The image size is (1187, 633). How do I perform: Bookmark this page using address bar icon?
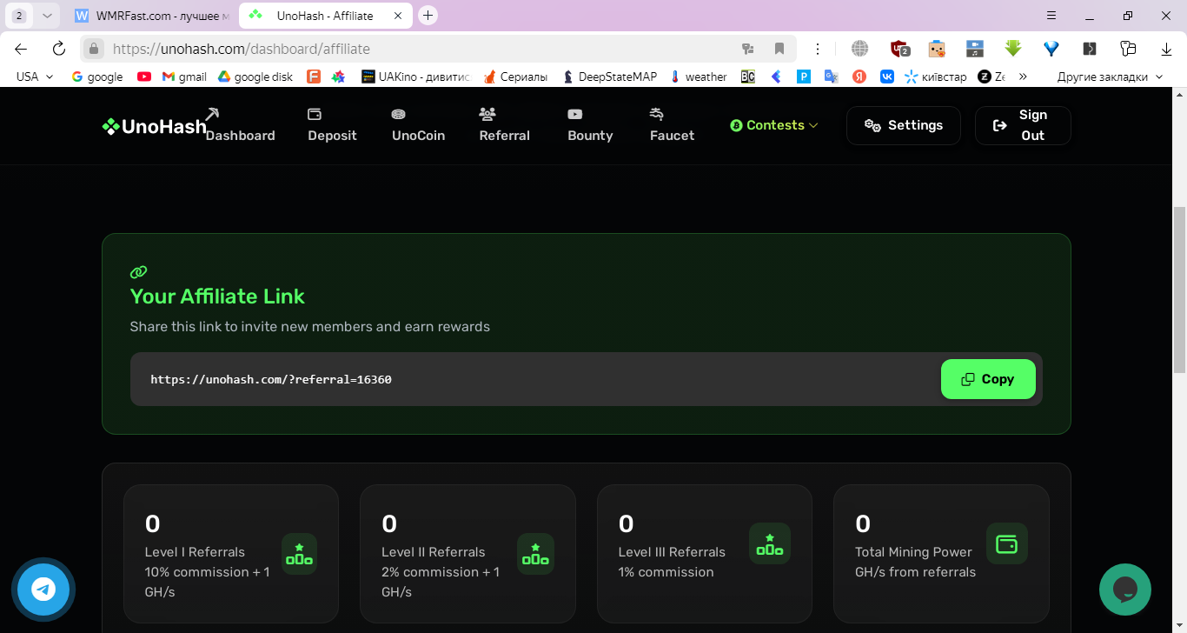pyautogui.click(x=779, y=49)
